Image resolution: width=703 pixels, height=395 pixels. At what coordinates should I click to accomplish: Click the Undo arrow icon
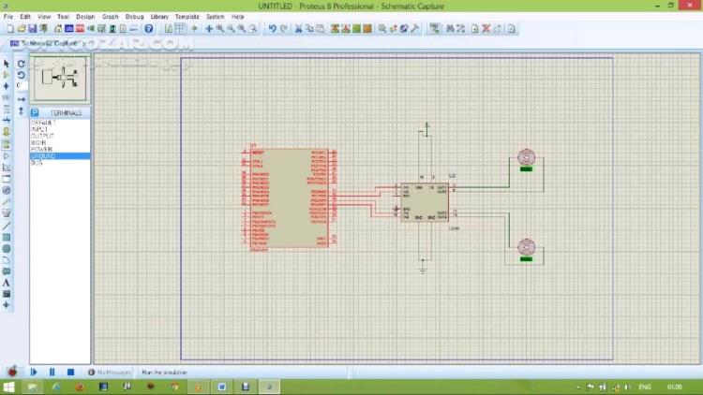pyautogui.click(x=272, y=29)
